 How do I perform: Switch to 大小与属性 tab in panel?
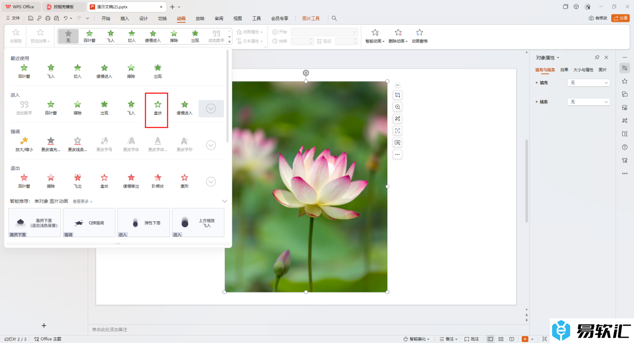(583, 70)
